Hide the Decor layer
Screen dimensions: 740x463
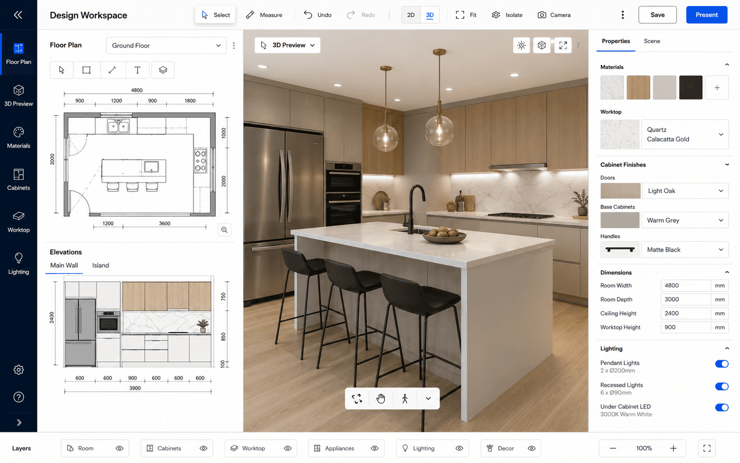(x=531, y=449)
